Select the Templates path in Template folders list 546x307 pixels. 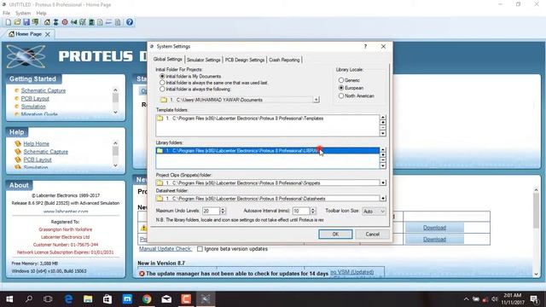tap(267, 119)
